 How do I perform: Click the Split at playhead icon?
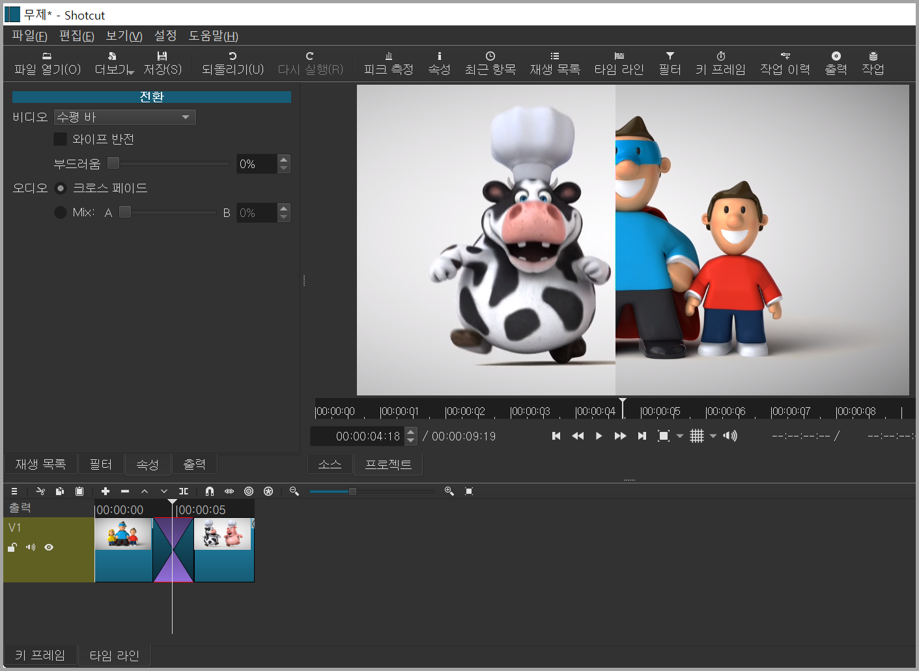pyautogui.click(x=184, y=491)
